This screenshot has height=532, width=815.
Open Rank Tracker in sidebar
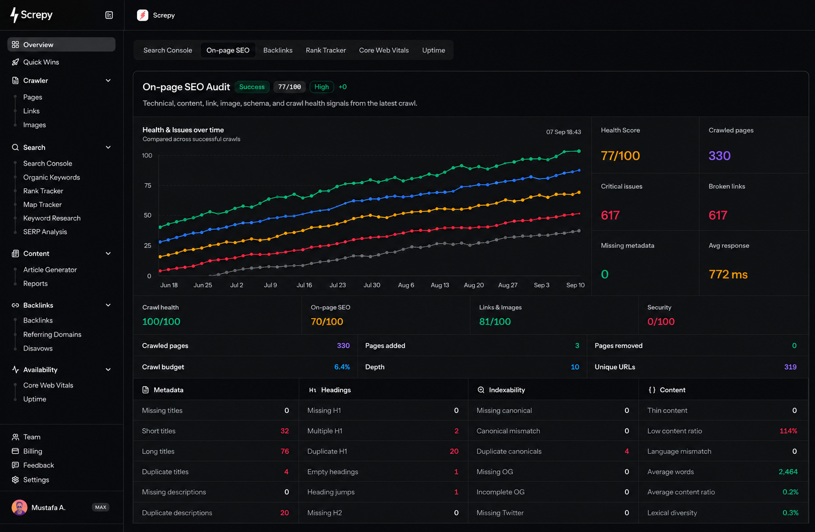point(43,191)
